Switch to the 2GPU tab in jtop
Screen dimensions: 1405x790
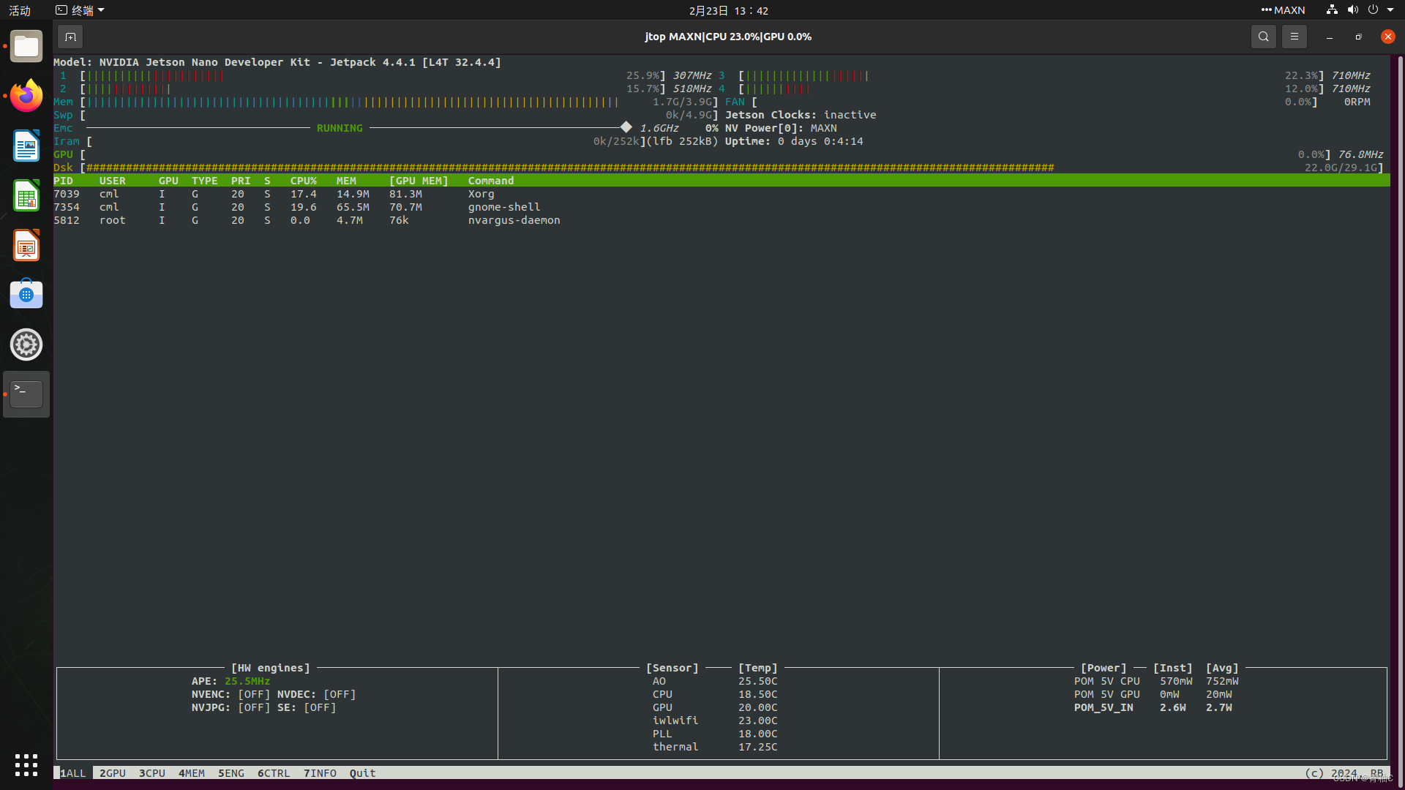point(112,772)
